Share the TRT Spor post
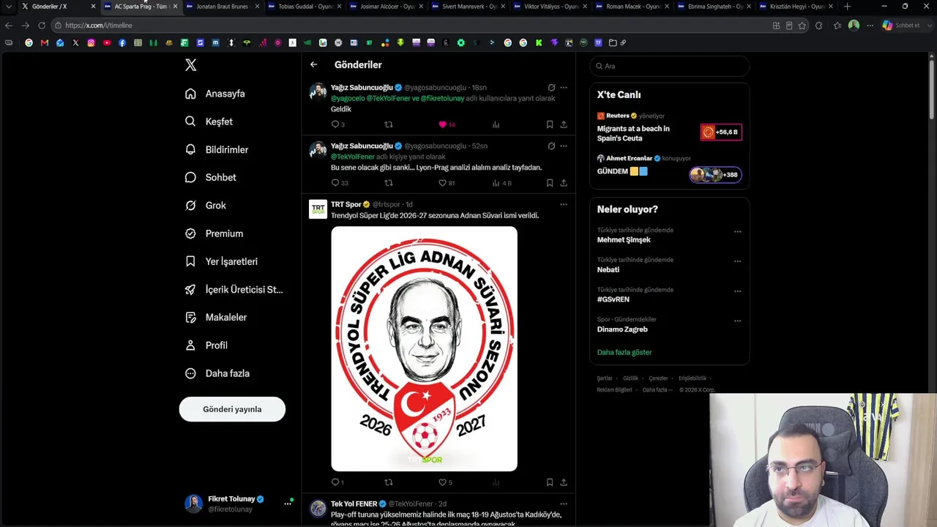This screenshot has height=527, width=937. point(564,482)
